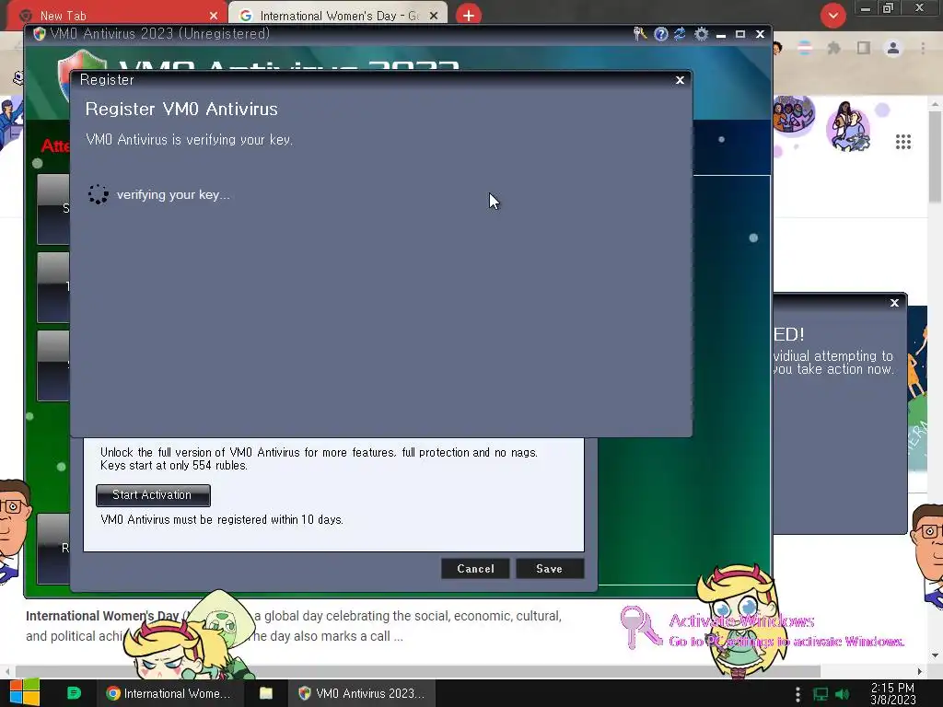Open the registration keys icon in VM0 Antivirus title bar
The image size is (943, 707).
[640, 34]
